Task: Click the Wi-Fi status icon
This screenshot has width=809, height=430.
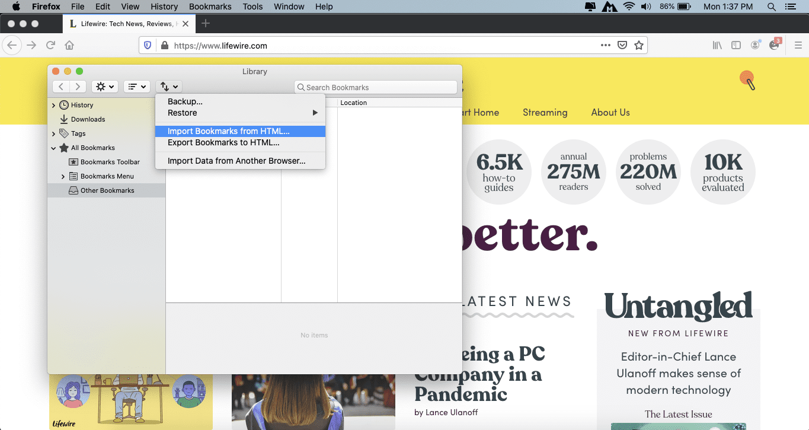Action: click(x=629, y=7)
